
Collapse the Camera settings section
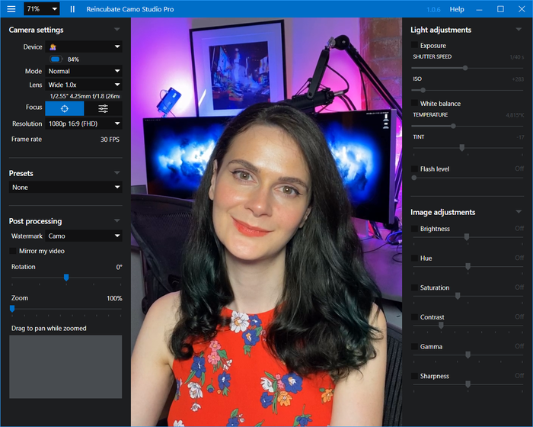[117, 30]
